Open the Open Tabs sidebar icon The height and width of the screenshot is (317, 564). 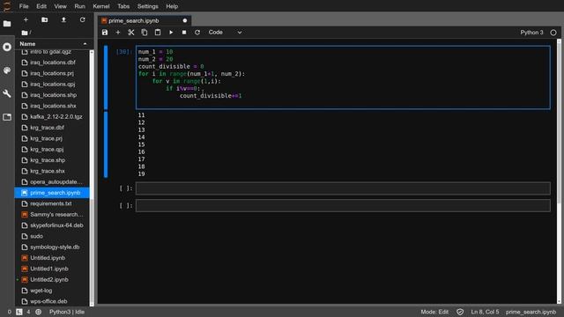[x=7, y=117]
